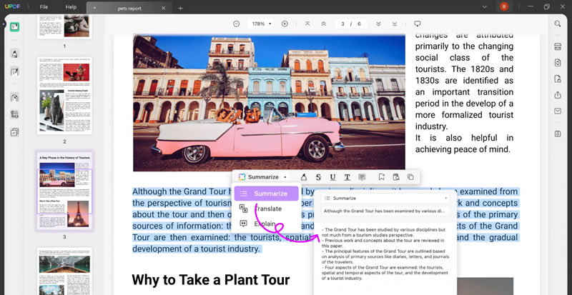Select the Comment highlighter tool in left sidebar
This screenshot has width=572, height=295.
[x=14, y=54]
